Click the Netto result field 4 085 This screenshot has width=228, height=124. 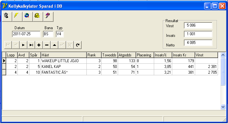(x=198, y=43)
